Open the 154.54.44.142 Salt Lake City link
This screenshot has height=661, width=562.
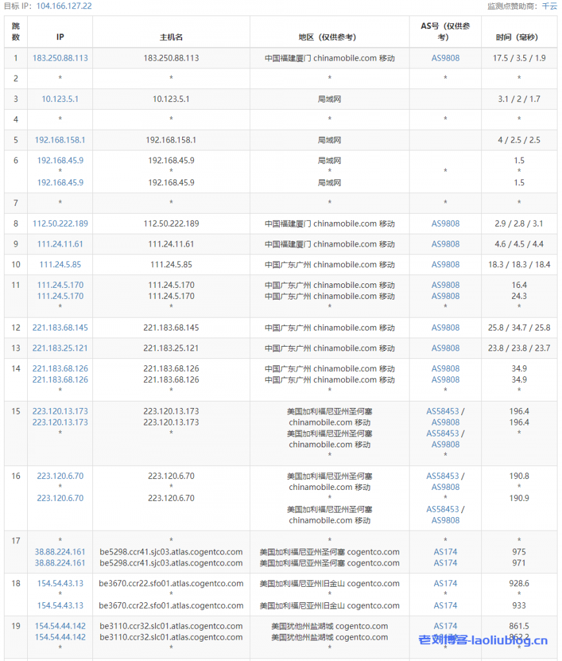(60, 626)
